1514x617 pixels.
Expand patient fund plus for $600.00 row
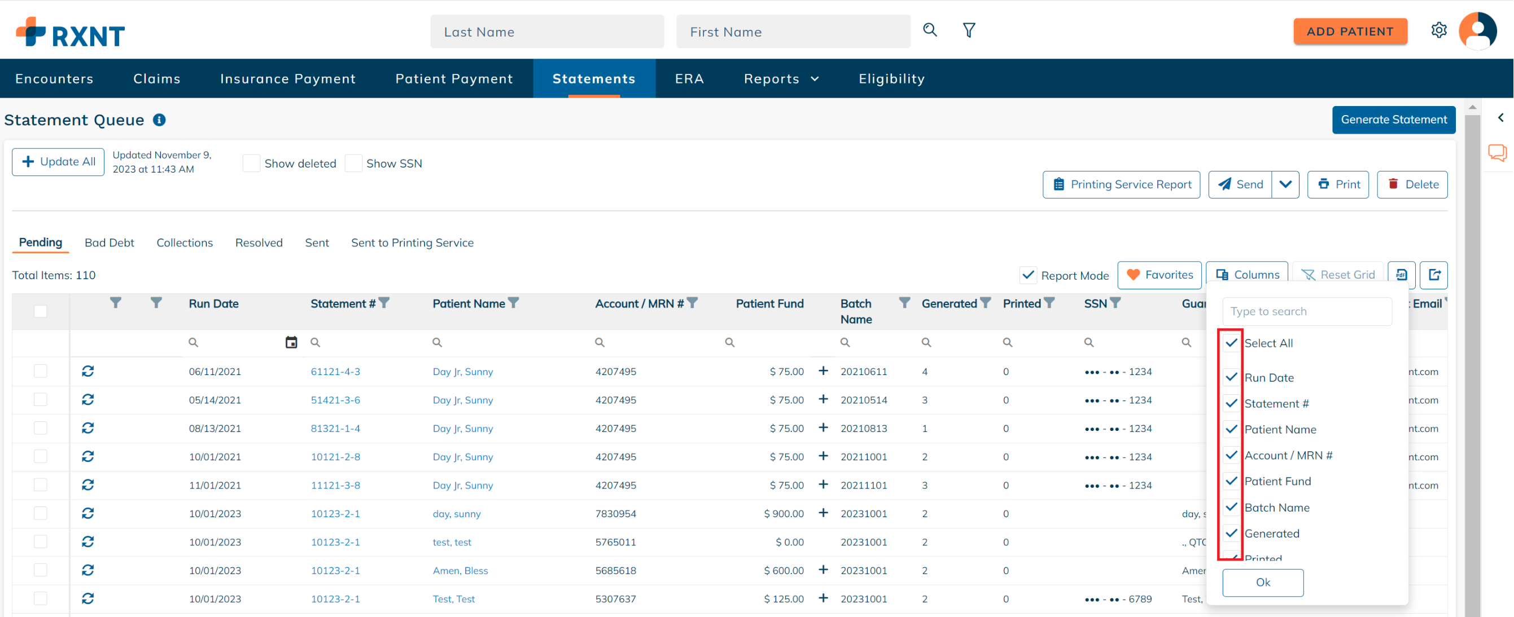pyautogui.click(x=824, y=570)
